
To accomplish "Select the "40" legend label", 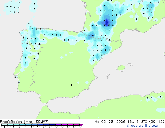I will coord(68,127).
